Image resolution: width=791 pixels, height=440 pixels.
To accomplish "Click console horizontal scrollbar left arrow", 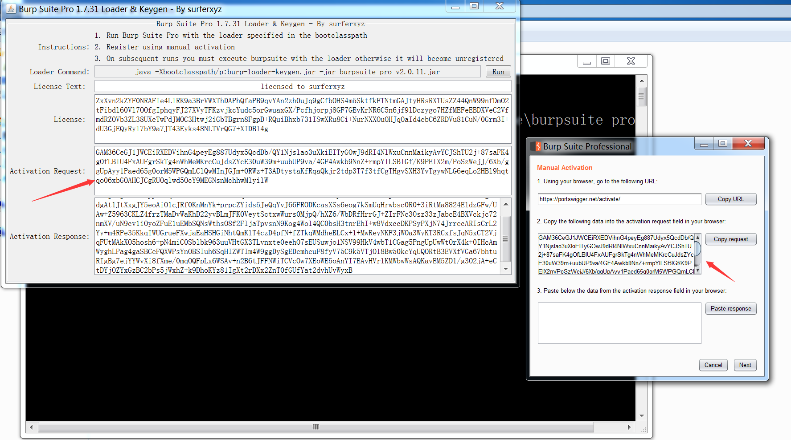I will pos(31,427).
